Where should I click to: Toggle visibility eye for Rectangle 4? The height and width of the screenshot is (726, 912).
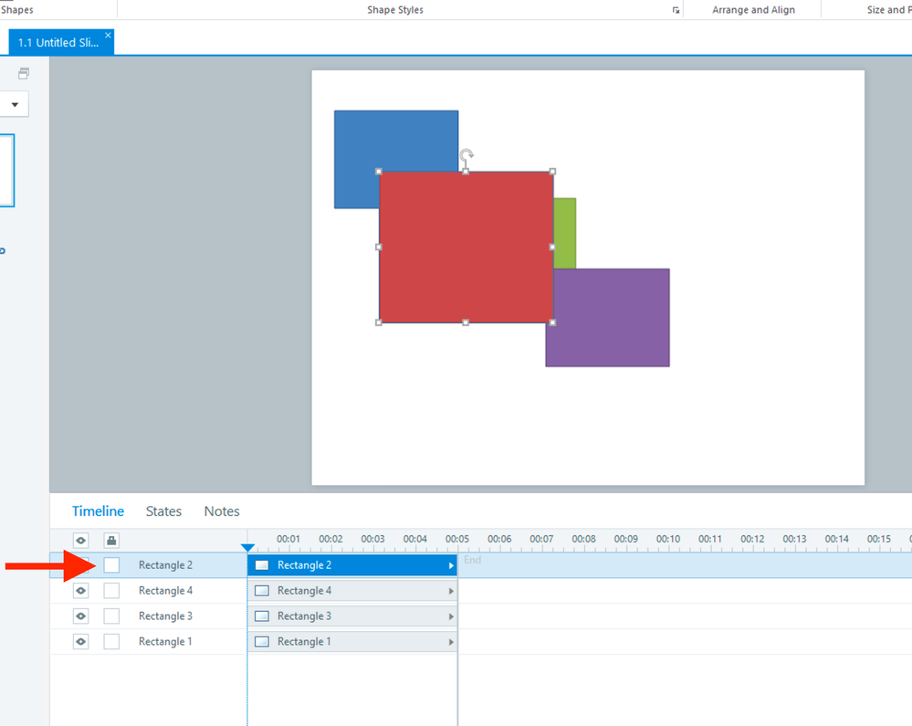[81, 591]
